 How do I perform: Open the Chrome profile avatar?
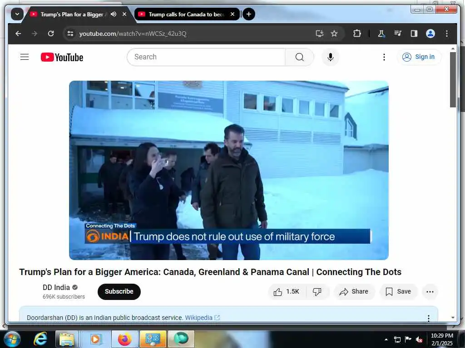pos(430,34)
